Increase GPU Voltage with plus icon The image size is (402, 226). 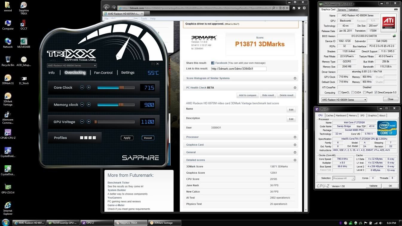89,122
